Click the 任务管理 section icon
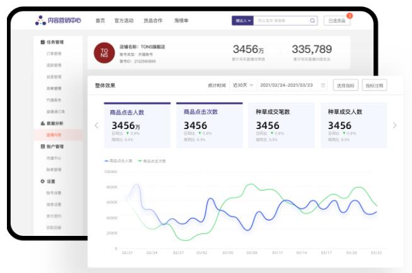The height and width of the screenshot is (273, 412). (43, 42)
